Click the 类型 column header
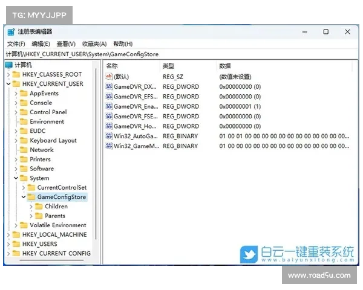This screenshot has width=363, height=290. pos(169,65)
